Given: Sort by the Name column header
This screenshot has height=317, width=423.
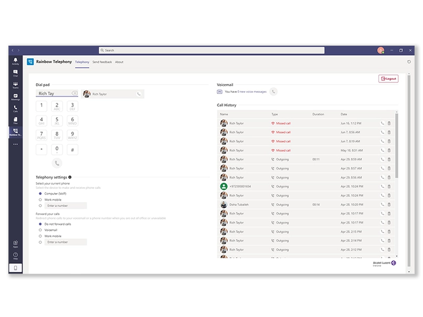Looking at the screenshot, I should (x=224, y=114).
